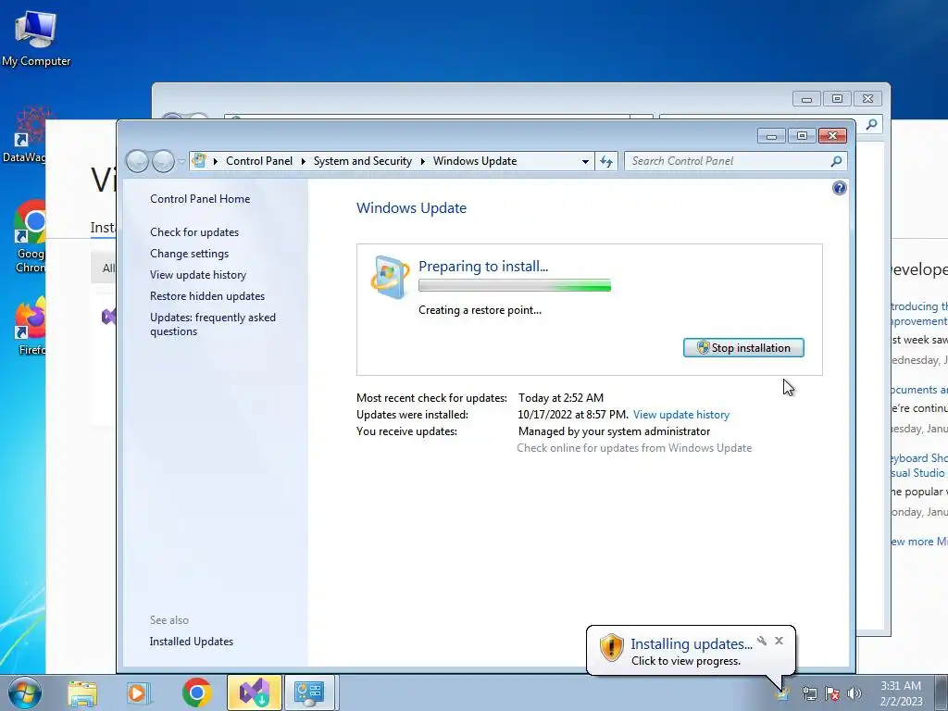Click the Stop installation button
The width and height of the screenshot is (948, 711).
pyautogui.click(x=743, y=348)
